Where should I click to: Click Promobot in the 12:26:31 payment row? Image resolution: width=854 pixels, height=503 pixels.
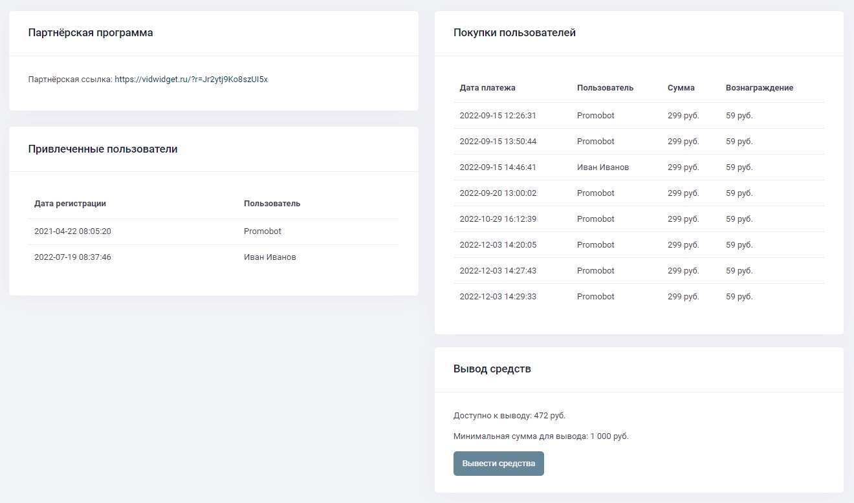pos(596,116)
